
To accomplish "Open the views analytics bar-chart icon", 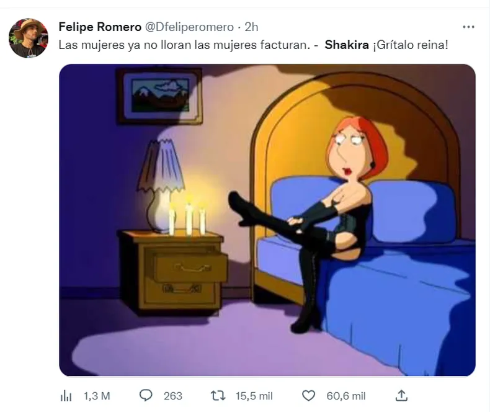I will click(65, 396).
